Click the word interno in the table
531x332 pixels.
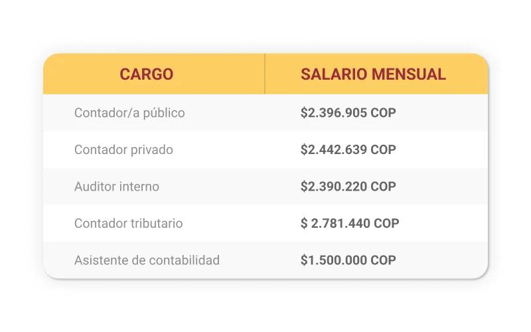coord(139,187)
